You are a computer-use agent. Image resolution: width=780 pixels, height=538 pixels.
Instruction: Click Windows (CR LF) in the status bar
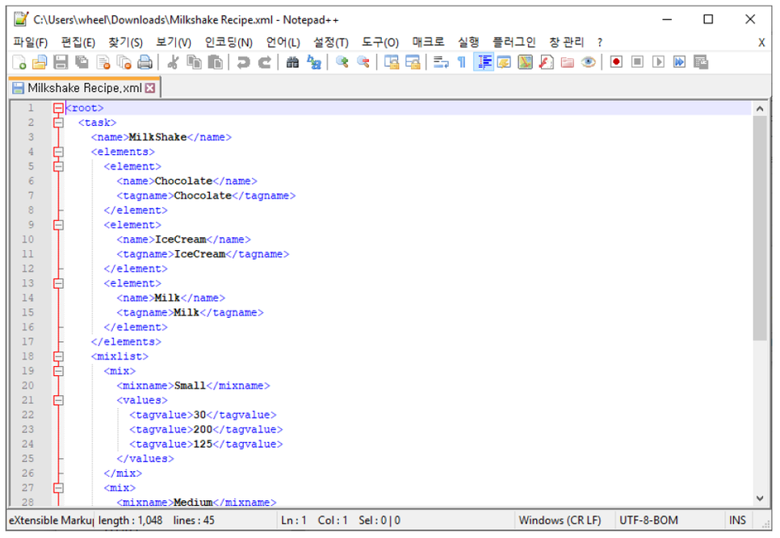tap(560, 520)
